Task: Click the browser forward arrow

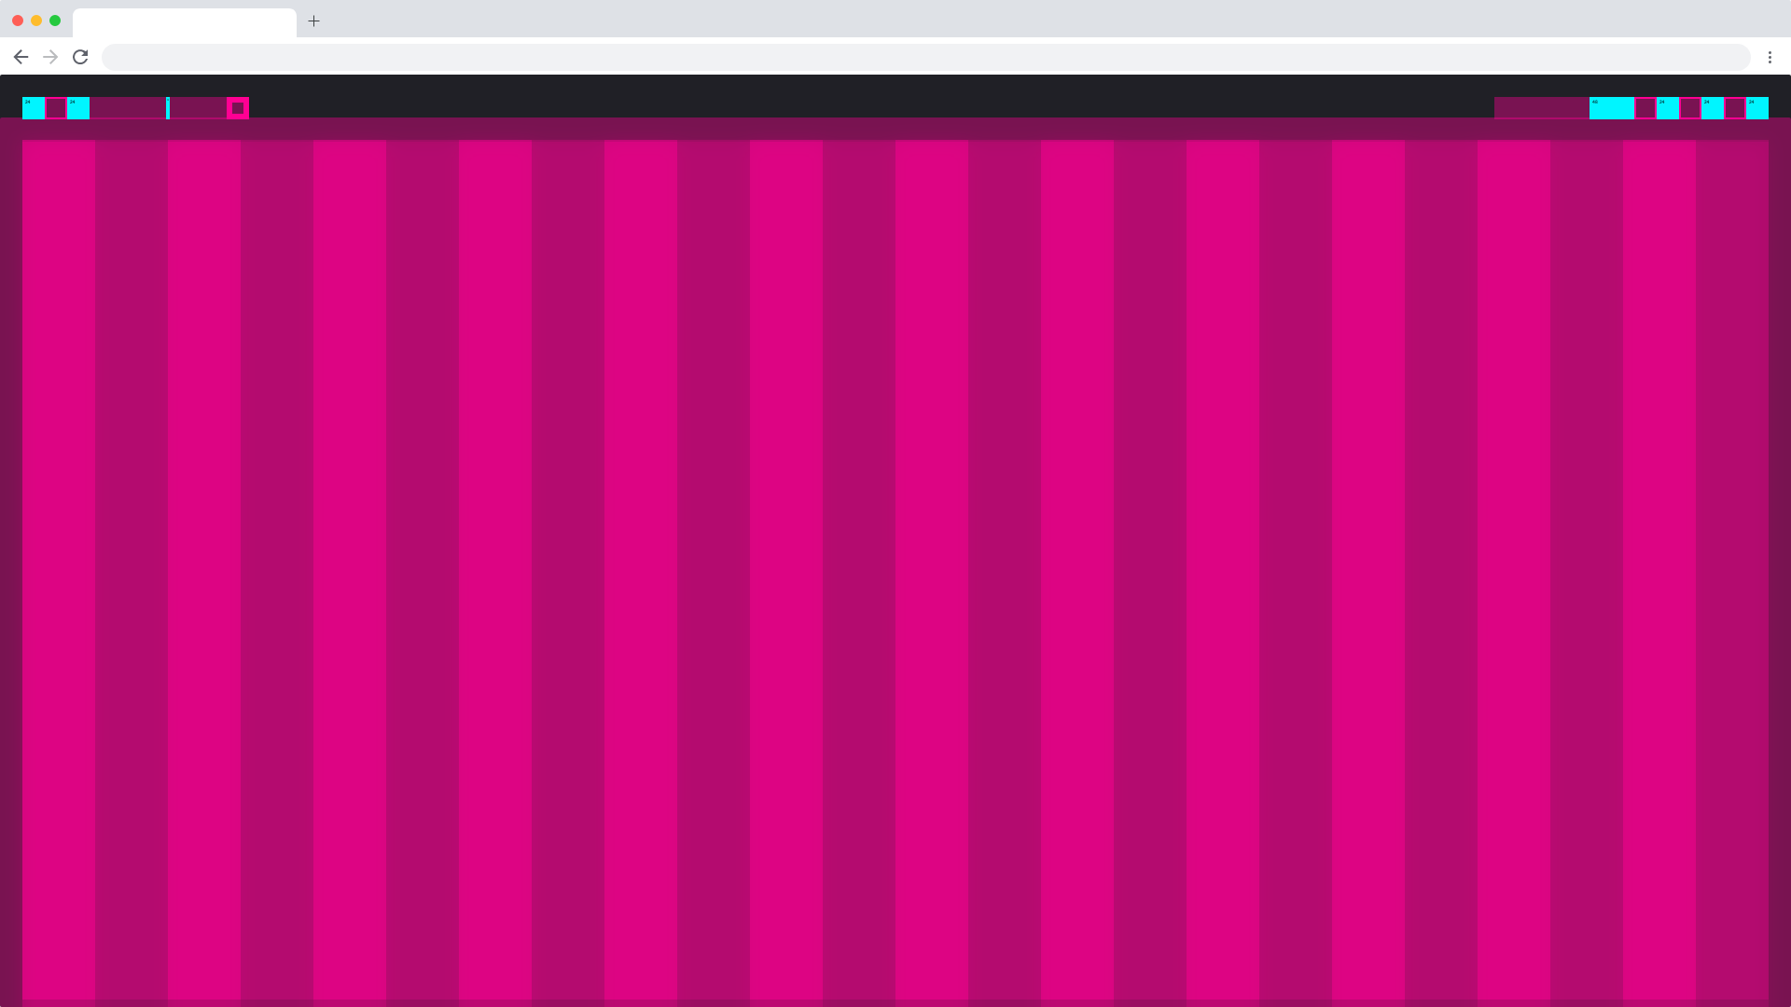Action: coord(50,57)
